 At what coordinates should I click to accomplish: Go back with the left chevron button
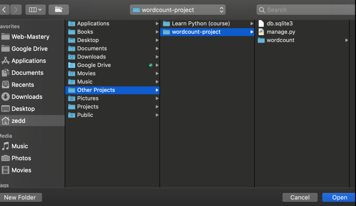coord(4,10)
